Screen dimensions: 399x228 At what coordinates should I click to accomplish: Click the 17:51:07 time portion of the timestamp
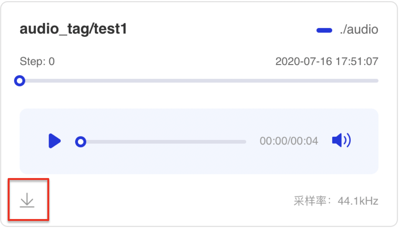click(356, 61)
